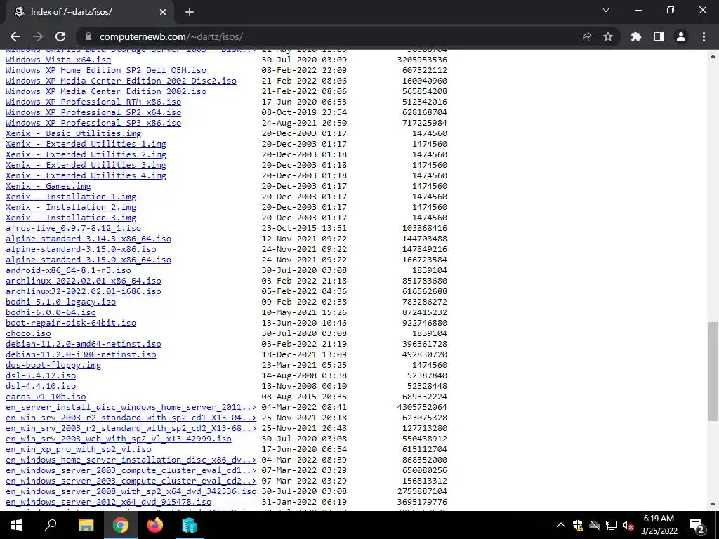The height and width of the screenshot is (539, 719).
Task: View site info via lock icon
Action: (x=88, y=36)
